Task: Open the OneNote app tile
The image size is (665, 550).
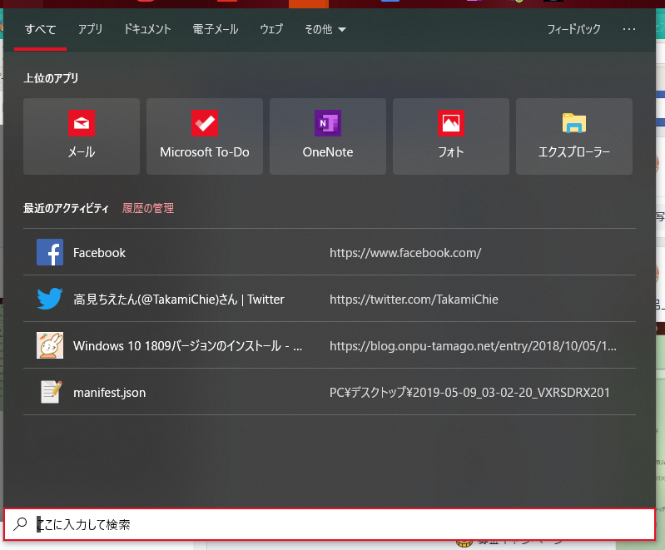Action: click(x=328, y=136)
